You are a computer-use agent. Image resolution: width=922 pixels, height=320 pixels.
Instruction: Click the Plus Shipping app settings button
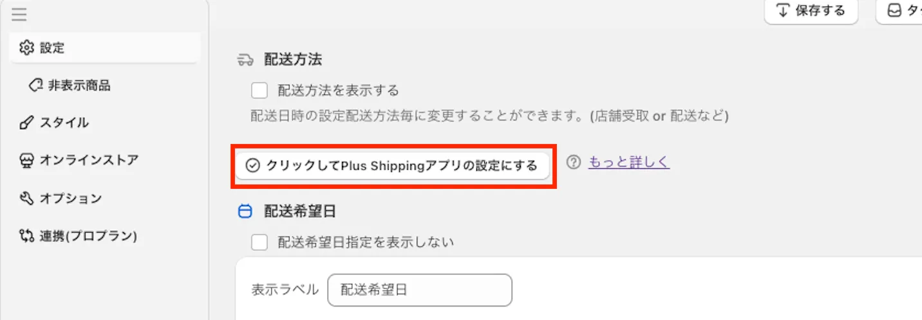click(x=393, y=166)
